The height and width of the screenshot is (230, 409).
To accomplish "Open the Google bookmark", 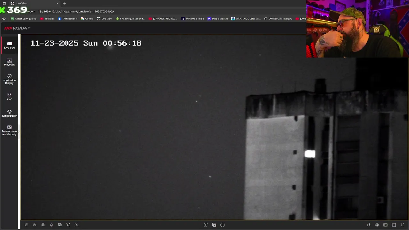I will (x=87, y=19).
